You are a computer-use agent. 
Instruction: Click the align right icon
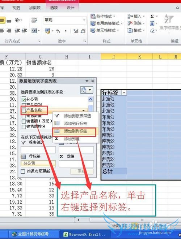(9, 31)
